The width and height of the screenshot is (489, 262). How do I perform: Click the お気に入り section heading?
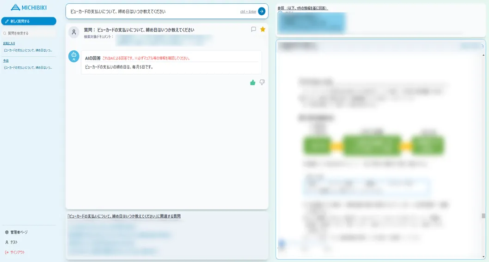point(9,43)
